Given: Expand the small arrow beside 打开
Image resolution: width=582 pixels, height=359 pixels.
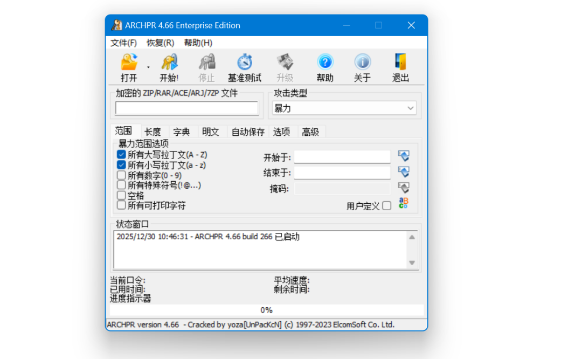Looking at the screenshot, I should point(148,67).
